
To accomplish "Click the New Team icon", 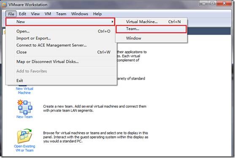I will [x=25, y=107].
